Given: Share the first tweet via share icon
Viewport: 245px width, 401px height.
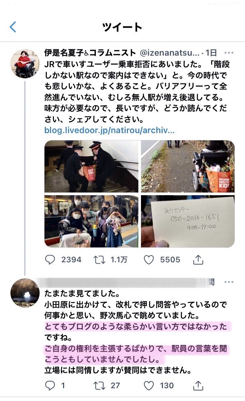Looking at the screenshot, I should point(198,260).
